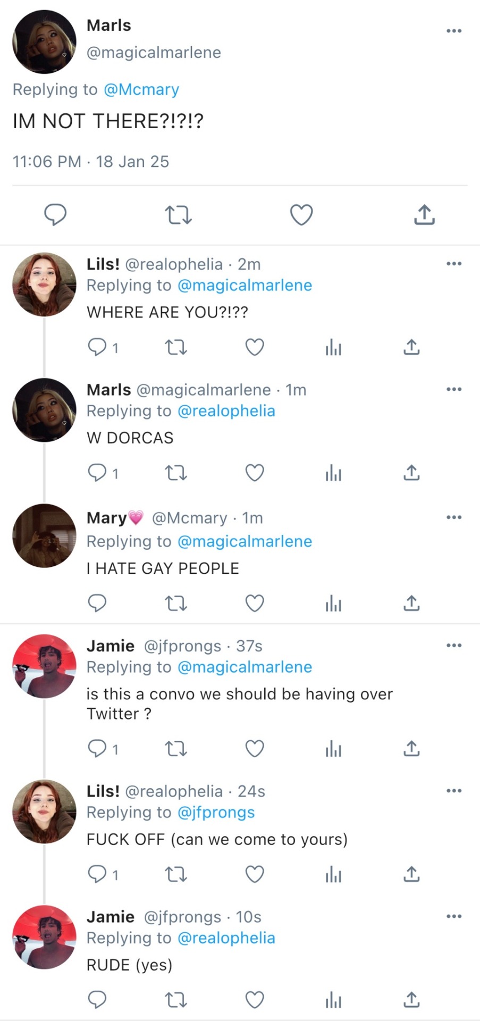Viewport: 480px width, 1021px height.
Task: Open Lils' avatar on 'WHERE ARE YOU' reply
Action: point(44,284)
